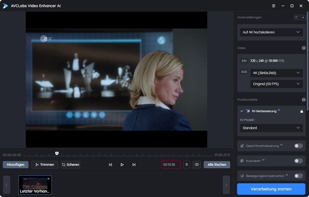Screen dimensions: 309x197
Task: Enable Gesichtsverbesserung toggle
Action: (x=298, y=146)
